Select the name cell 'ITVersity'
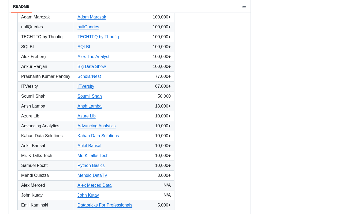343x214 pixels. pyautogui.click(x=46, y=86)
